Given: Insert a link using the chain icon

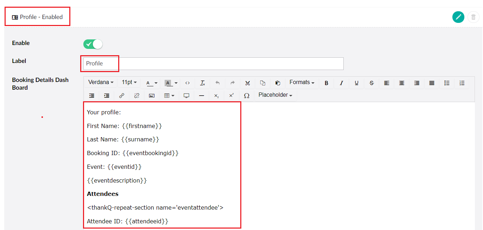Looking at the screenshot, I should [122, 96].
